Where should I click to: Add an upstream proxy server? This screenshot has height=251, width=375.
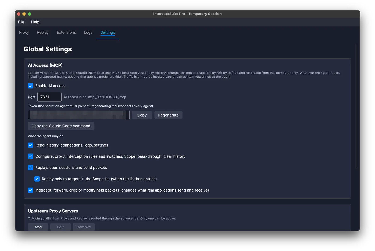coord(38,227)
